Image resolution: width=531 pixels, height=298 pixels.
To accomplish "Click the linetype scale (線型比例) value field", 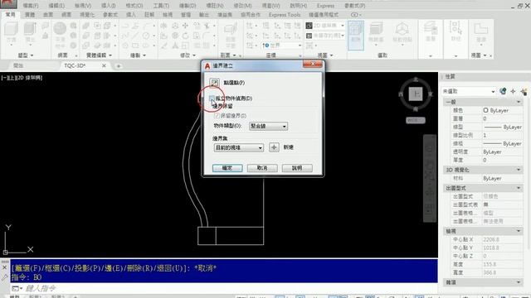I will tap(502, 135).
